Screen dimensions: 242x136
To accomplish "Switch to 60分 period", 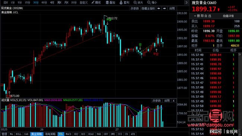I will coord(44,3).
